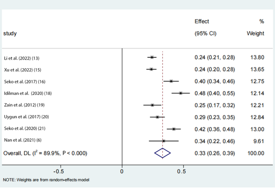Click the Seko 2020 point estimate marker
Viewport: 275px width, 188px height.
tap(174, 129)
